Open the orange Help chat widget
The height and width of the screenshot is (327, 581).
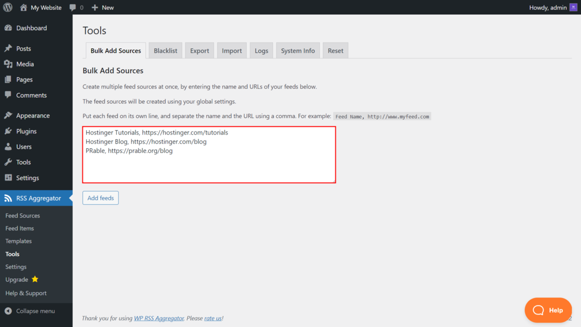(x=548, y=310)
